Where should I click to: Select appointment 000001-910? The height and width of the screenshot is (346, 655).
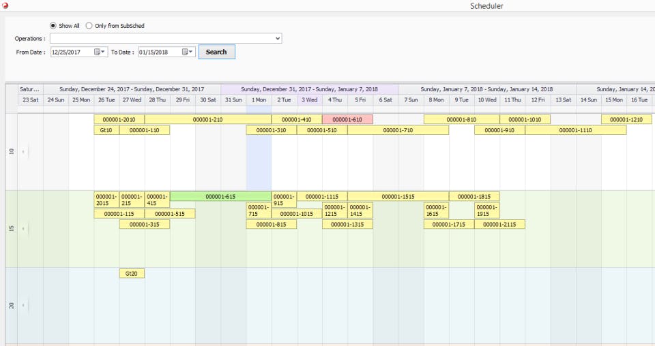499,130
